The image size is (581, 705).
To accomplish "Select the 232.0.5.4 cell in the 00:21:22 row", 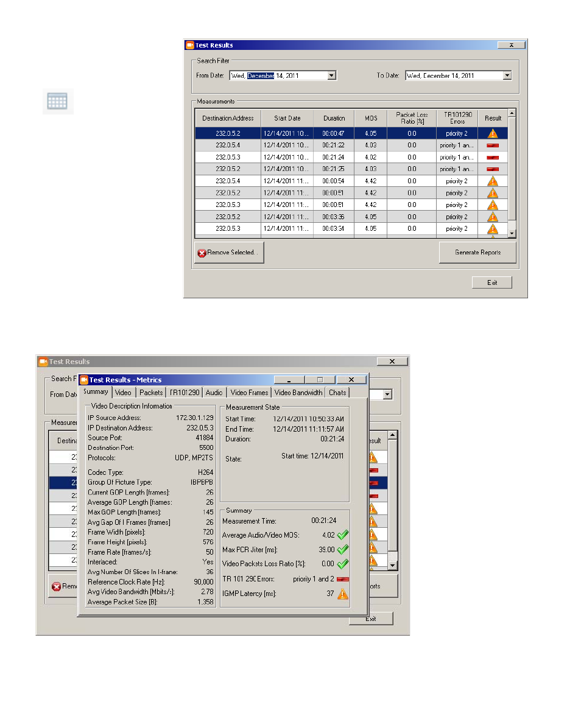I will click(x=228, y=146).
